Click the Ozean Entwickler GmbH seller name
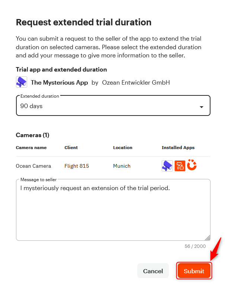Viewport: 225px width, 287px height. 136,82
